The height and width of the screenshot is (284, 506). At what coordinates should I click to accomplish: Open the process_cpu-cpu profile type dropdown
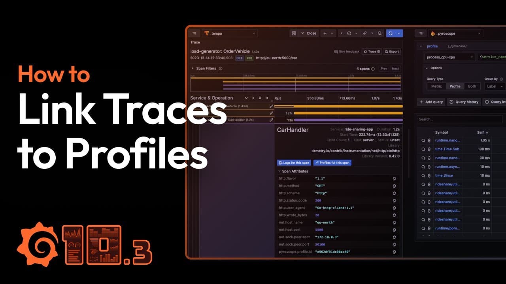click(x=450, y=57)
